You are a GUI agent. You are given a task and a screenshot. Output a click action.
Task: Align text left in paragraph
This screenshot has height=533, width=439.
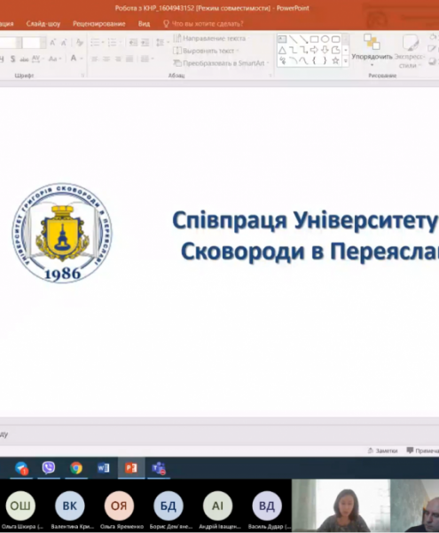coord(95,60)
